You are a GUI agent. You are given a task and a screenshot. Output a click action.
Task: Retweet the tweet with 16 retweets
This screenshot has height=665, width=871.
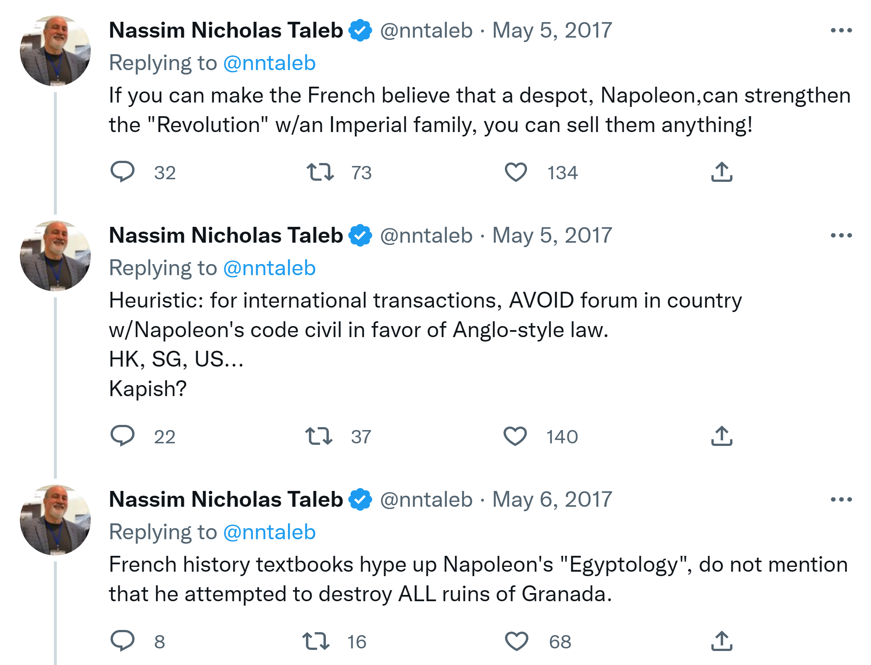315,641
